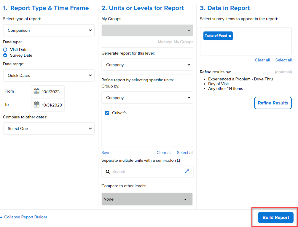298x227 pixels.
Task: Uncheck the Culver's checkbox
Action: point(107,113)
